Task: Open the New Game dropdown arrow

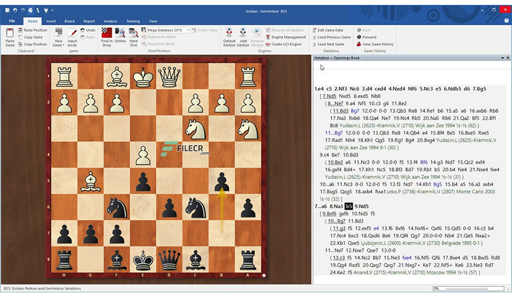Action: point(63,45)
